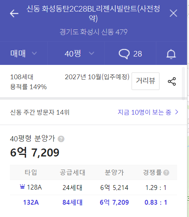Click the 2027년 10월(입주예정) move-in date
Screen dimensions: 189x217
(97, 77)
